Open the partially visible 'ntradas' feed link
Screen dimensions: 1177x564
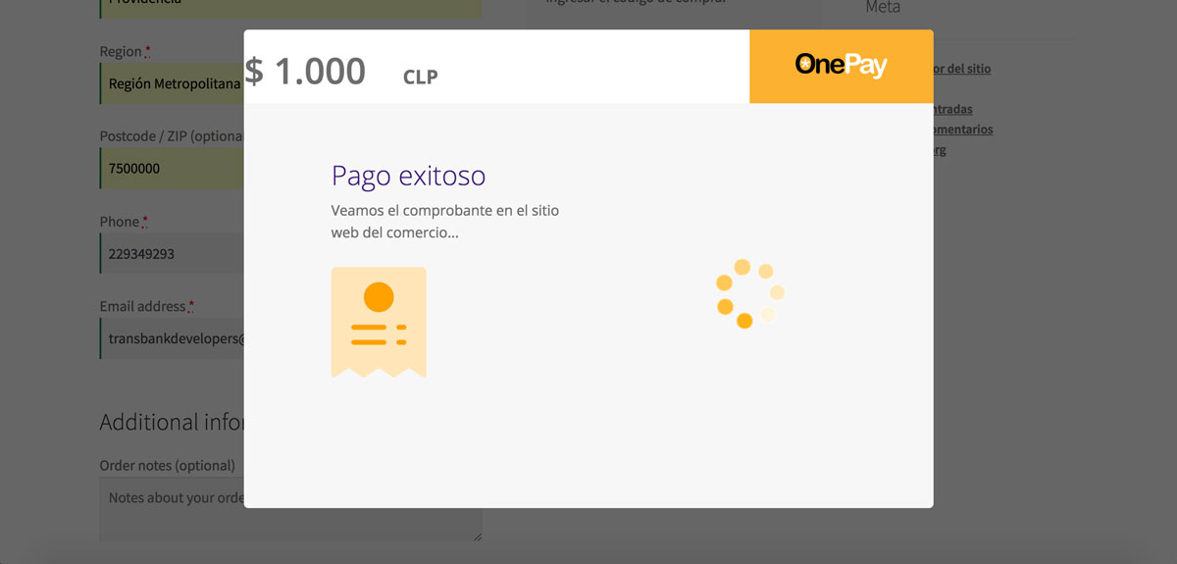[953, 109]
